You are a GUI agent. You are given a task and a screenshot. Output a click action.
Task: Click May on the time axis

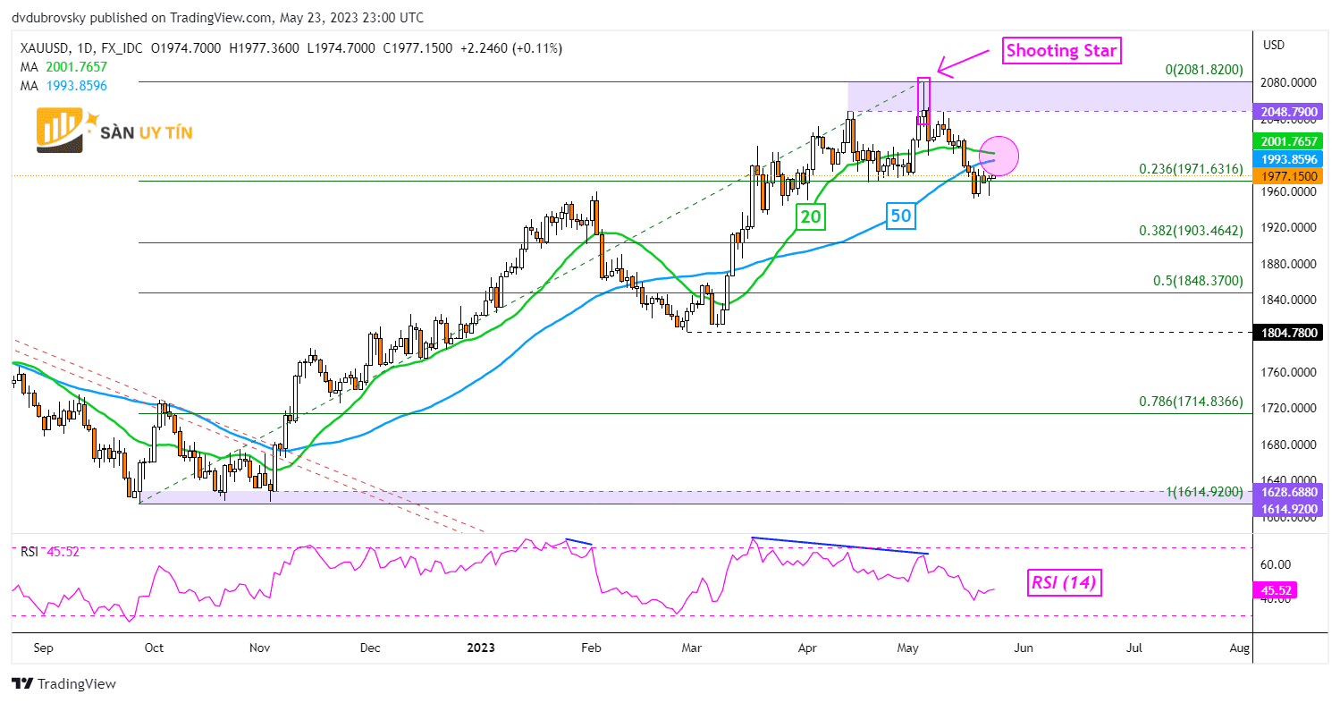[x=909, y=647]
